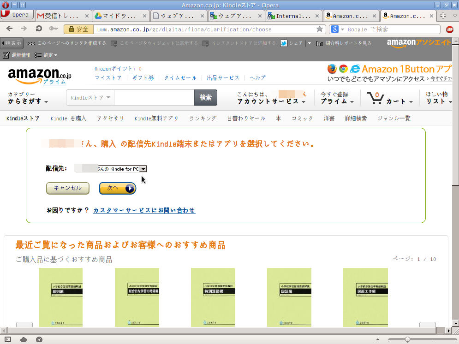459x344 pixels.
Task: Open カスタマーサービスにお問い合わせ link
Action: click(144, 210)
